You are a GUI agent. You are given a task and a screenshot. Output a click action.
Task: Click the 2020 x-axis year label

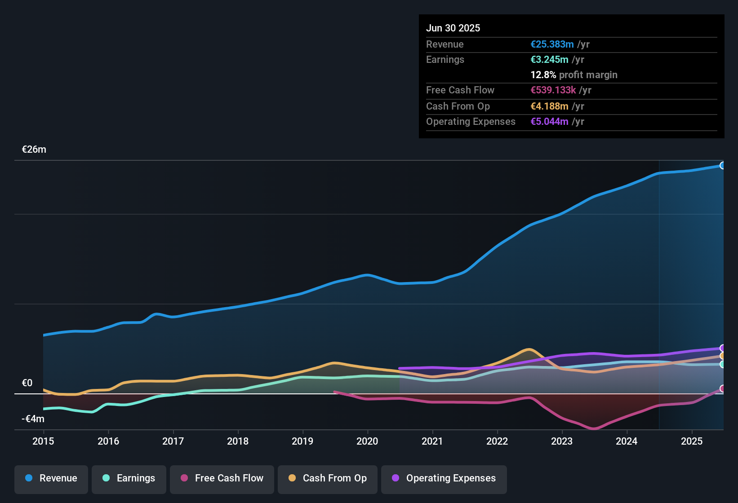(367, 441)
